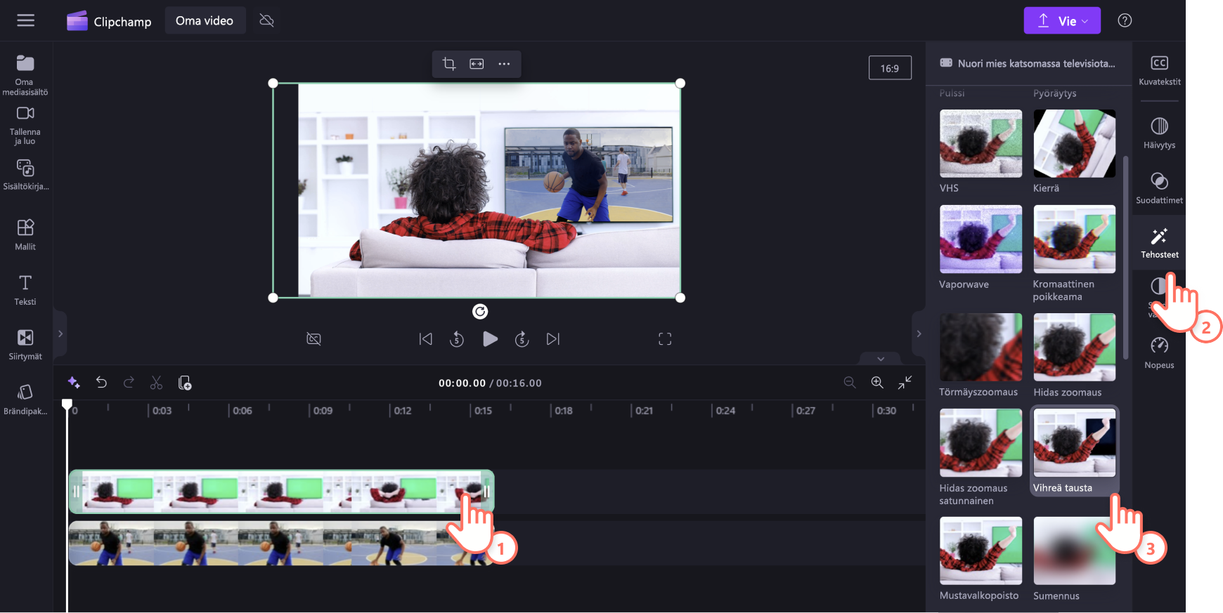Image resolution: width=1223 pixels, height=613 pixels.
Task: Open Tallenna ja luo recording panel
Action: [x=25, y=126]
